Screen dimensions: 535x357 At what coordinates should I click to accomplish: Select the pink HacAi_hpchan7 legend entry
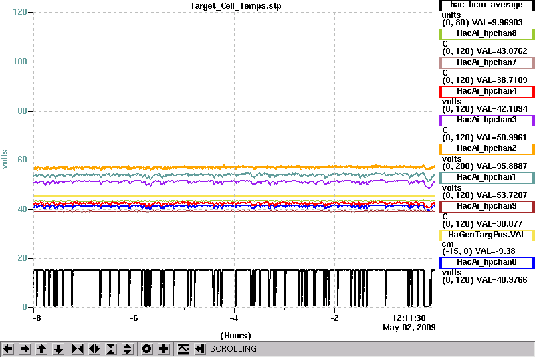487,63
